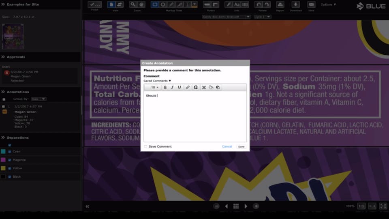
Task: Set zoom to 1:1 actual size
Action: (x=361, y=206)
